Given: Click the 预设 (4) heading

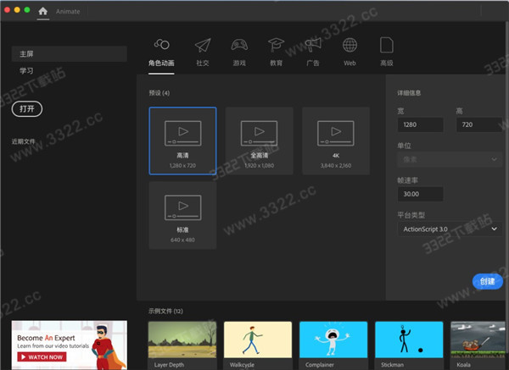Looking at the screenshot, I should pos(159,93).
